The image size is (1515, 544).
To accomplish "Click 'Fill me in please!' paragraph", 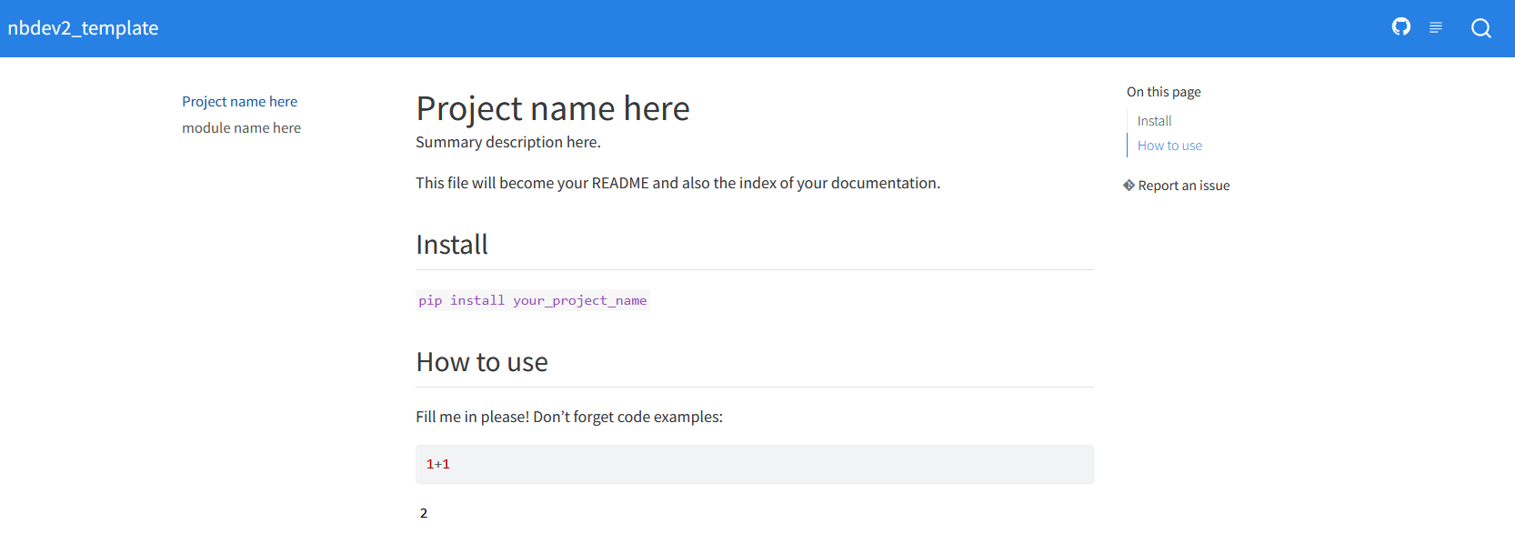I will (x=569, y=417).
